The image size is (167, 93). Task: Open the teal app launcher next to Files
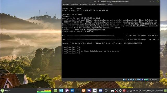(61, 90)
